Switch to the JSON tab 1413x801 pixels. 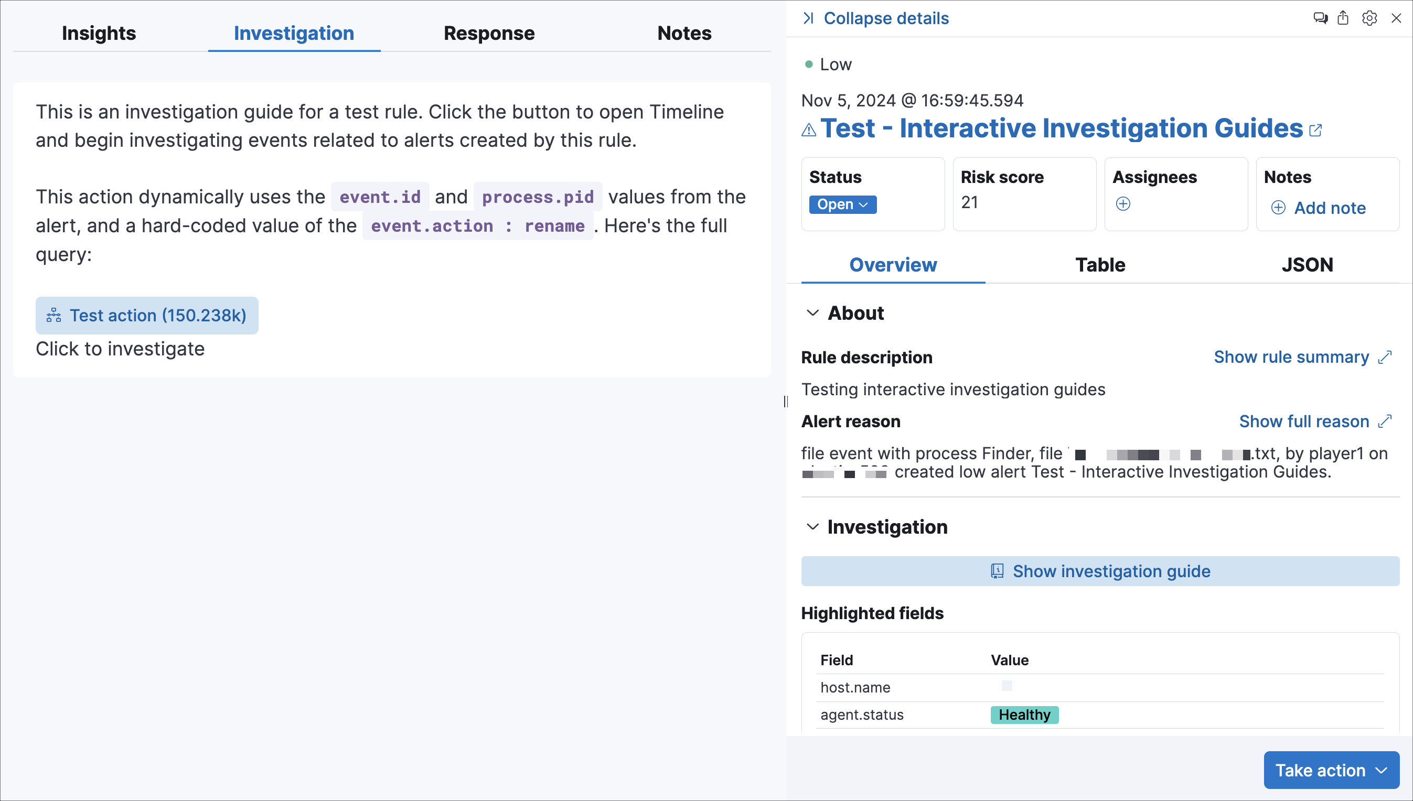[1308, 265]
